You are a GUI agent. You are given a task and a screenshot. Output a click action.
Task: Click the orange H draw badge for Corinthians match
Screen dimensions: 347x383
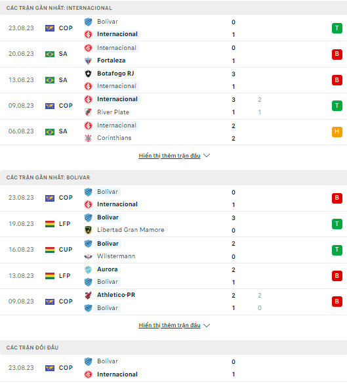click(x=337, y=131)
